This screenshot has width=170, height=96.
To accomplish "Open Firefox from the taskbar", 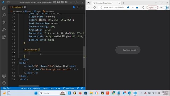I will 80,93.
